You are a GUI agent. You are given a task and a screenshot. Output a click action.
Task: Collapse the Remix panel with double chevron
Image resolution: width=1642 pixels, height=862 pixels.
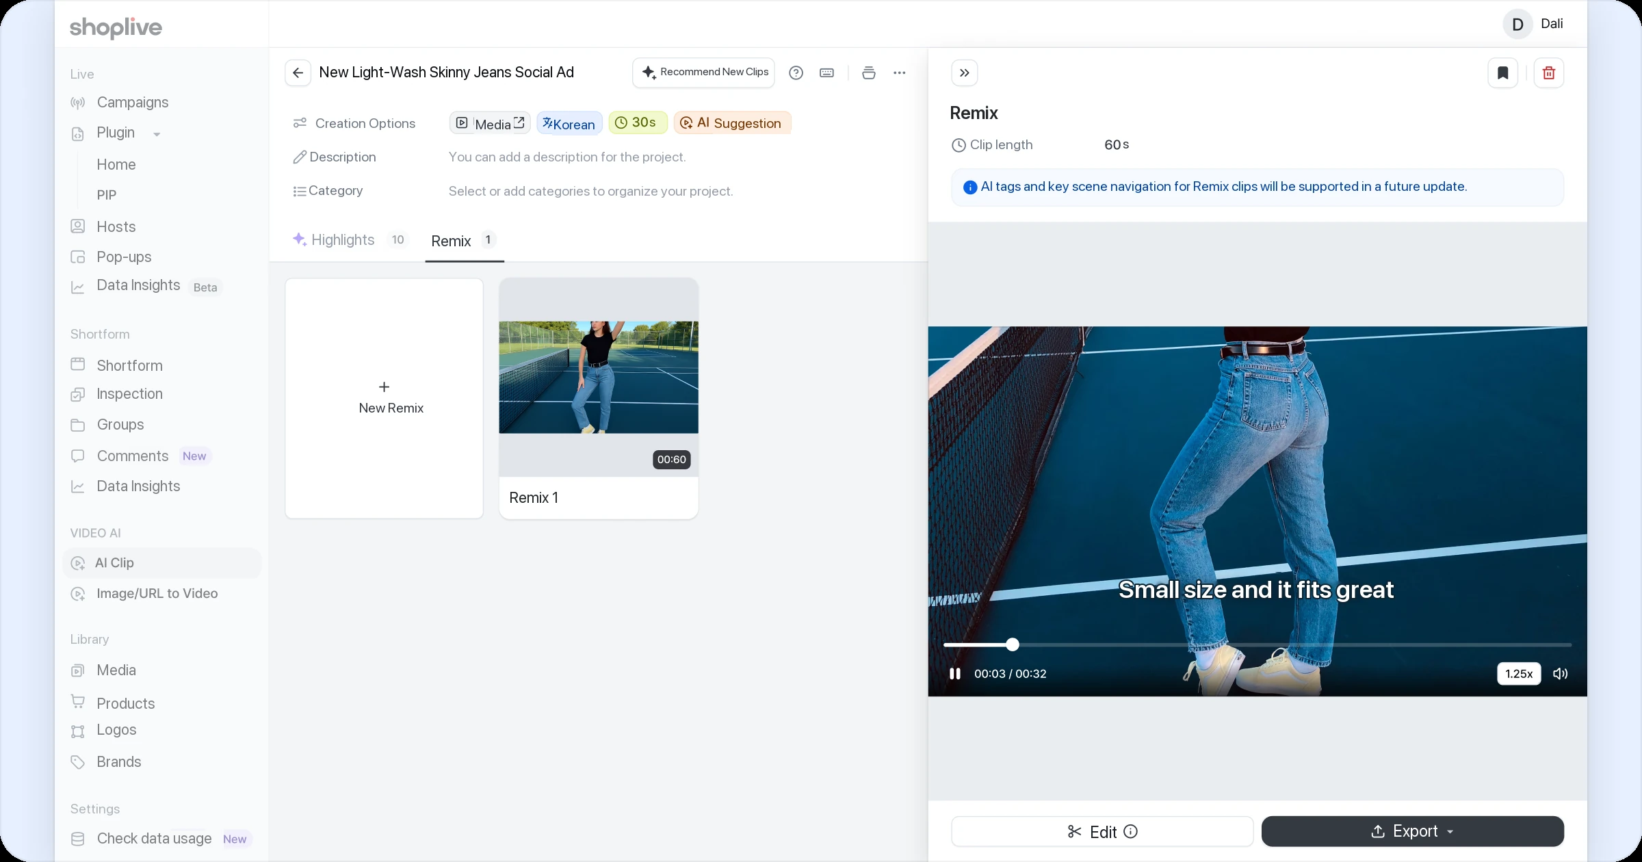(x=964, y=73)
